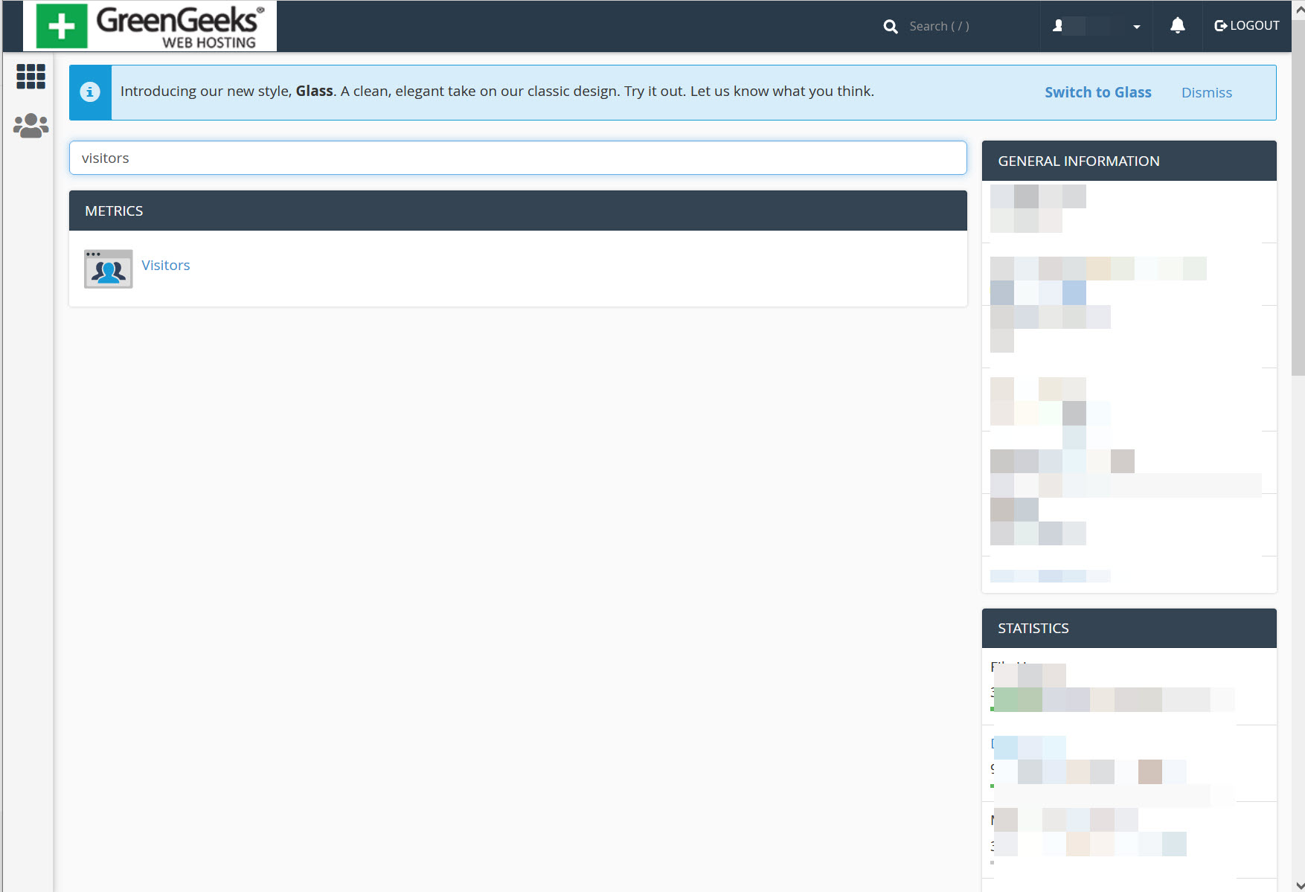Open the Visitors metrics page
1305x892 pixels.
(165, 265)
